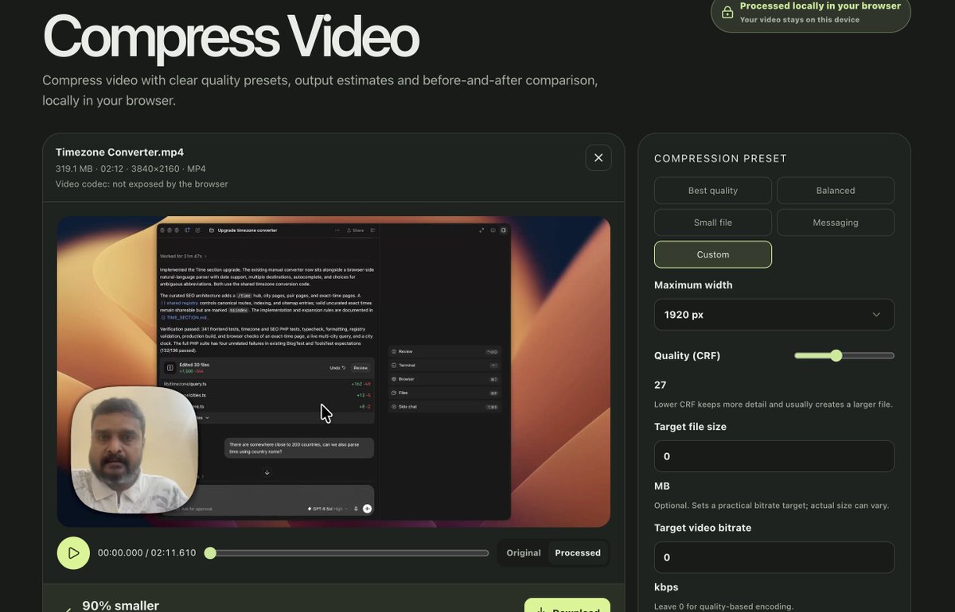Viewport: 955px width, 612px height.
Task: Click the webcam face overlay in the preview
Action: click(x=134, y=450)
